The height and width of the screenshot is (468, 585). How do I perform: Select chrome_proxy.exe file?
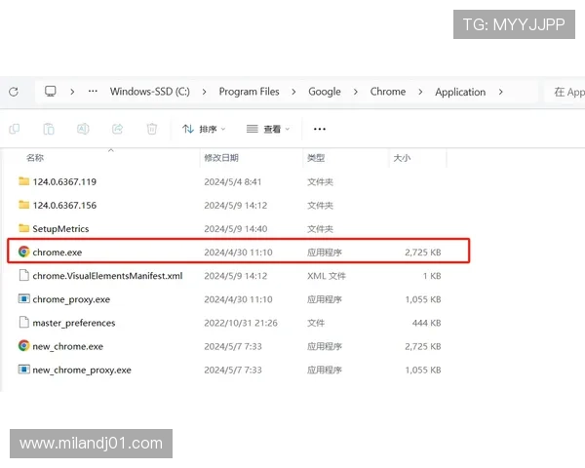click(x=71, y=299)
